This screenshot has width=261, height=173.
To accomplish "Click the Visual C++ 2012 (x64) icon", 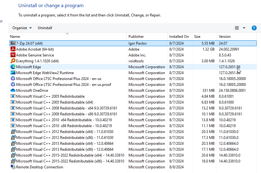I will pos(13,132).
